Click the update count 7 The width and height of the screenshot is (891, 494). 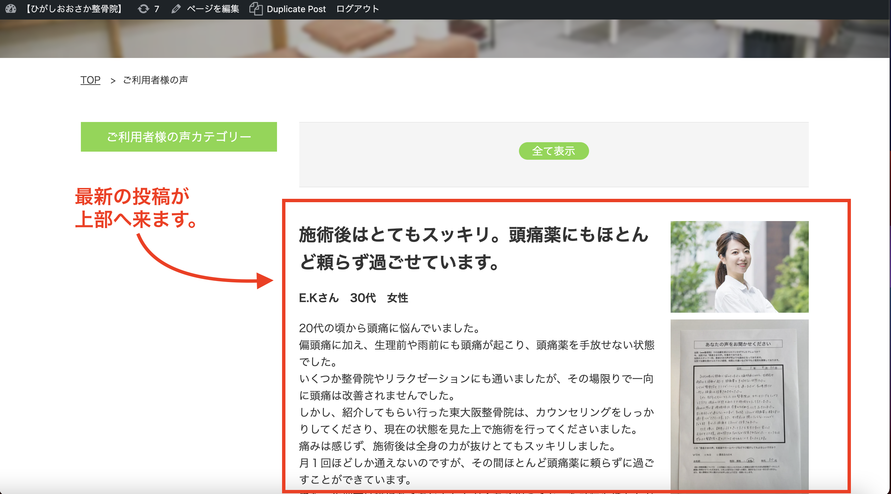pos(157,9)
